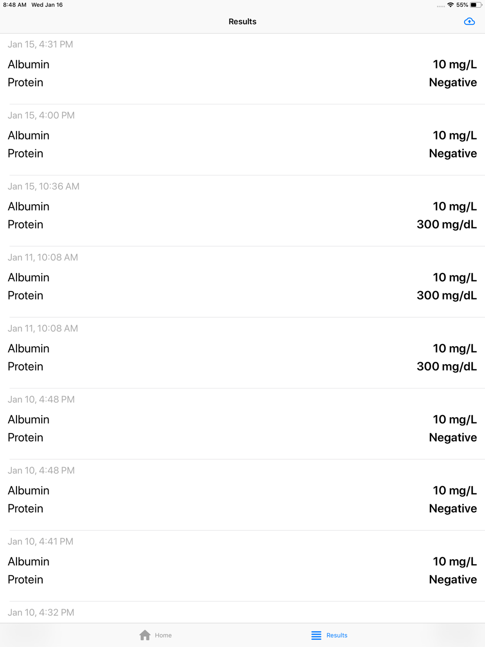Switch to the Results tab label

click(x=337, y=635)
